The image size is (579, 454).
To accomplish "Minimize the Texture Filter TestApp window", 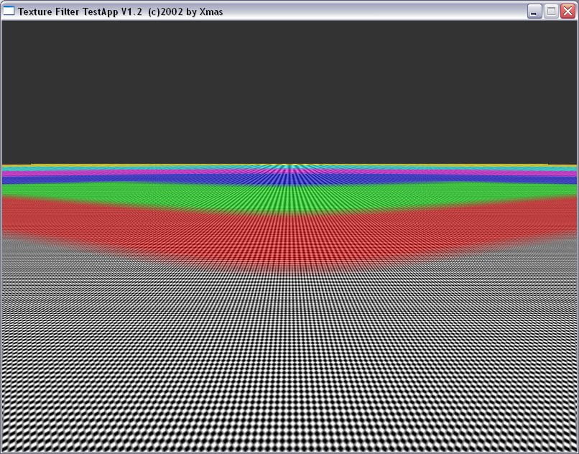I will (x=534, y=11).
